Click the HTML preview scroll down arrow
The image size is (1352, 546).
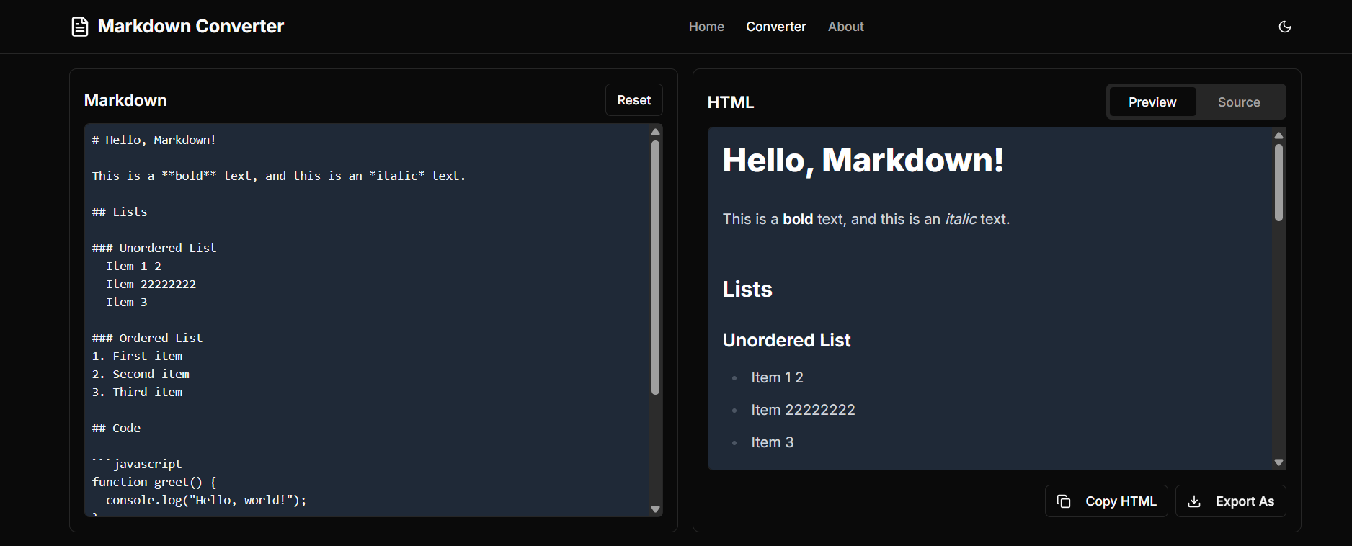1278,462
